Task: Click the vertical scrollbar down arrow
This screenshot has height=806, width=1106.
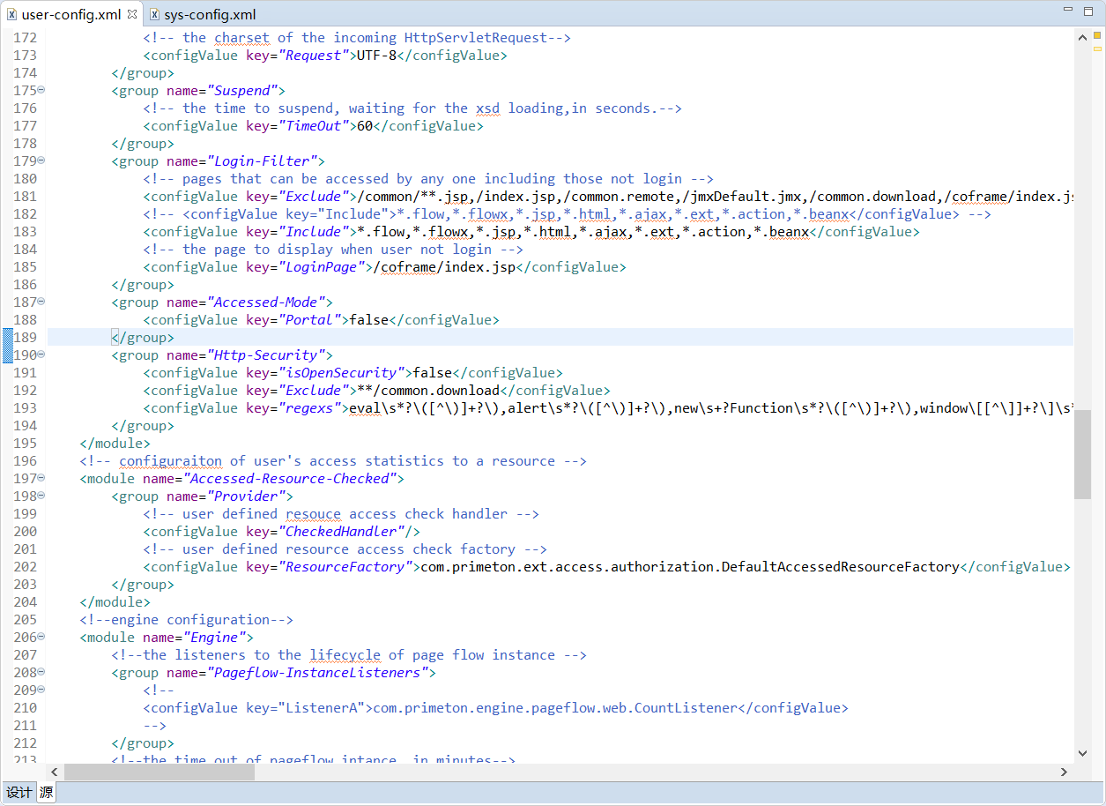Action: tap(1083, 753)
